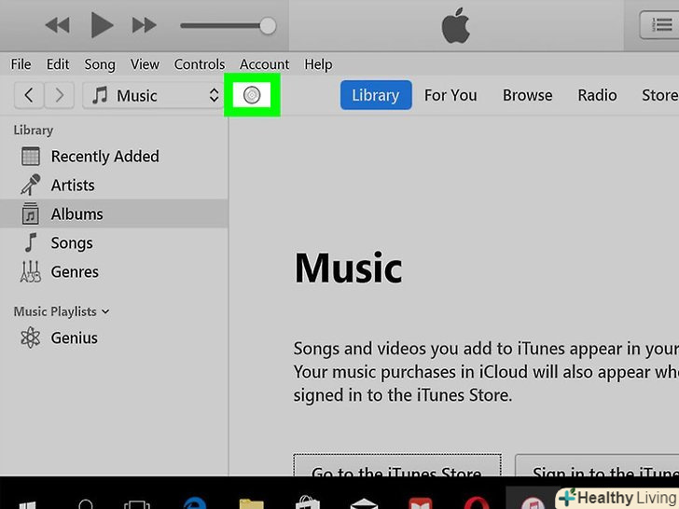Switch to the Radio tab
The height and width of the screenshot is (509, 679).
[x=597, y=95]
